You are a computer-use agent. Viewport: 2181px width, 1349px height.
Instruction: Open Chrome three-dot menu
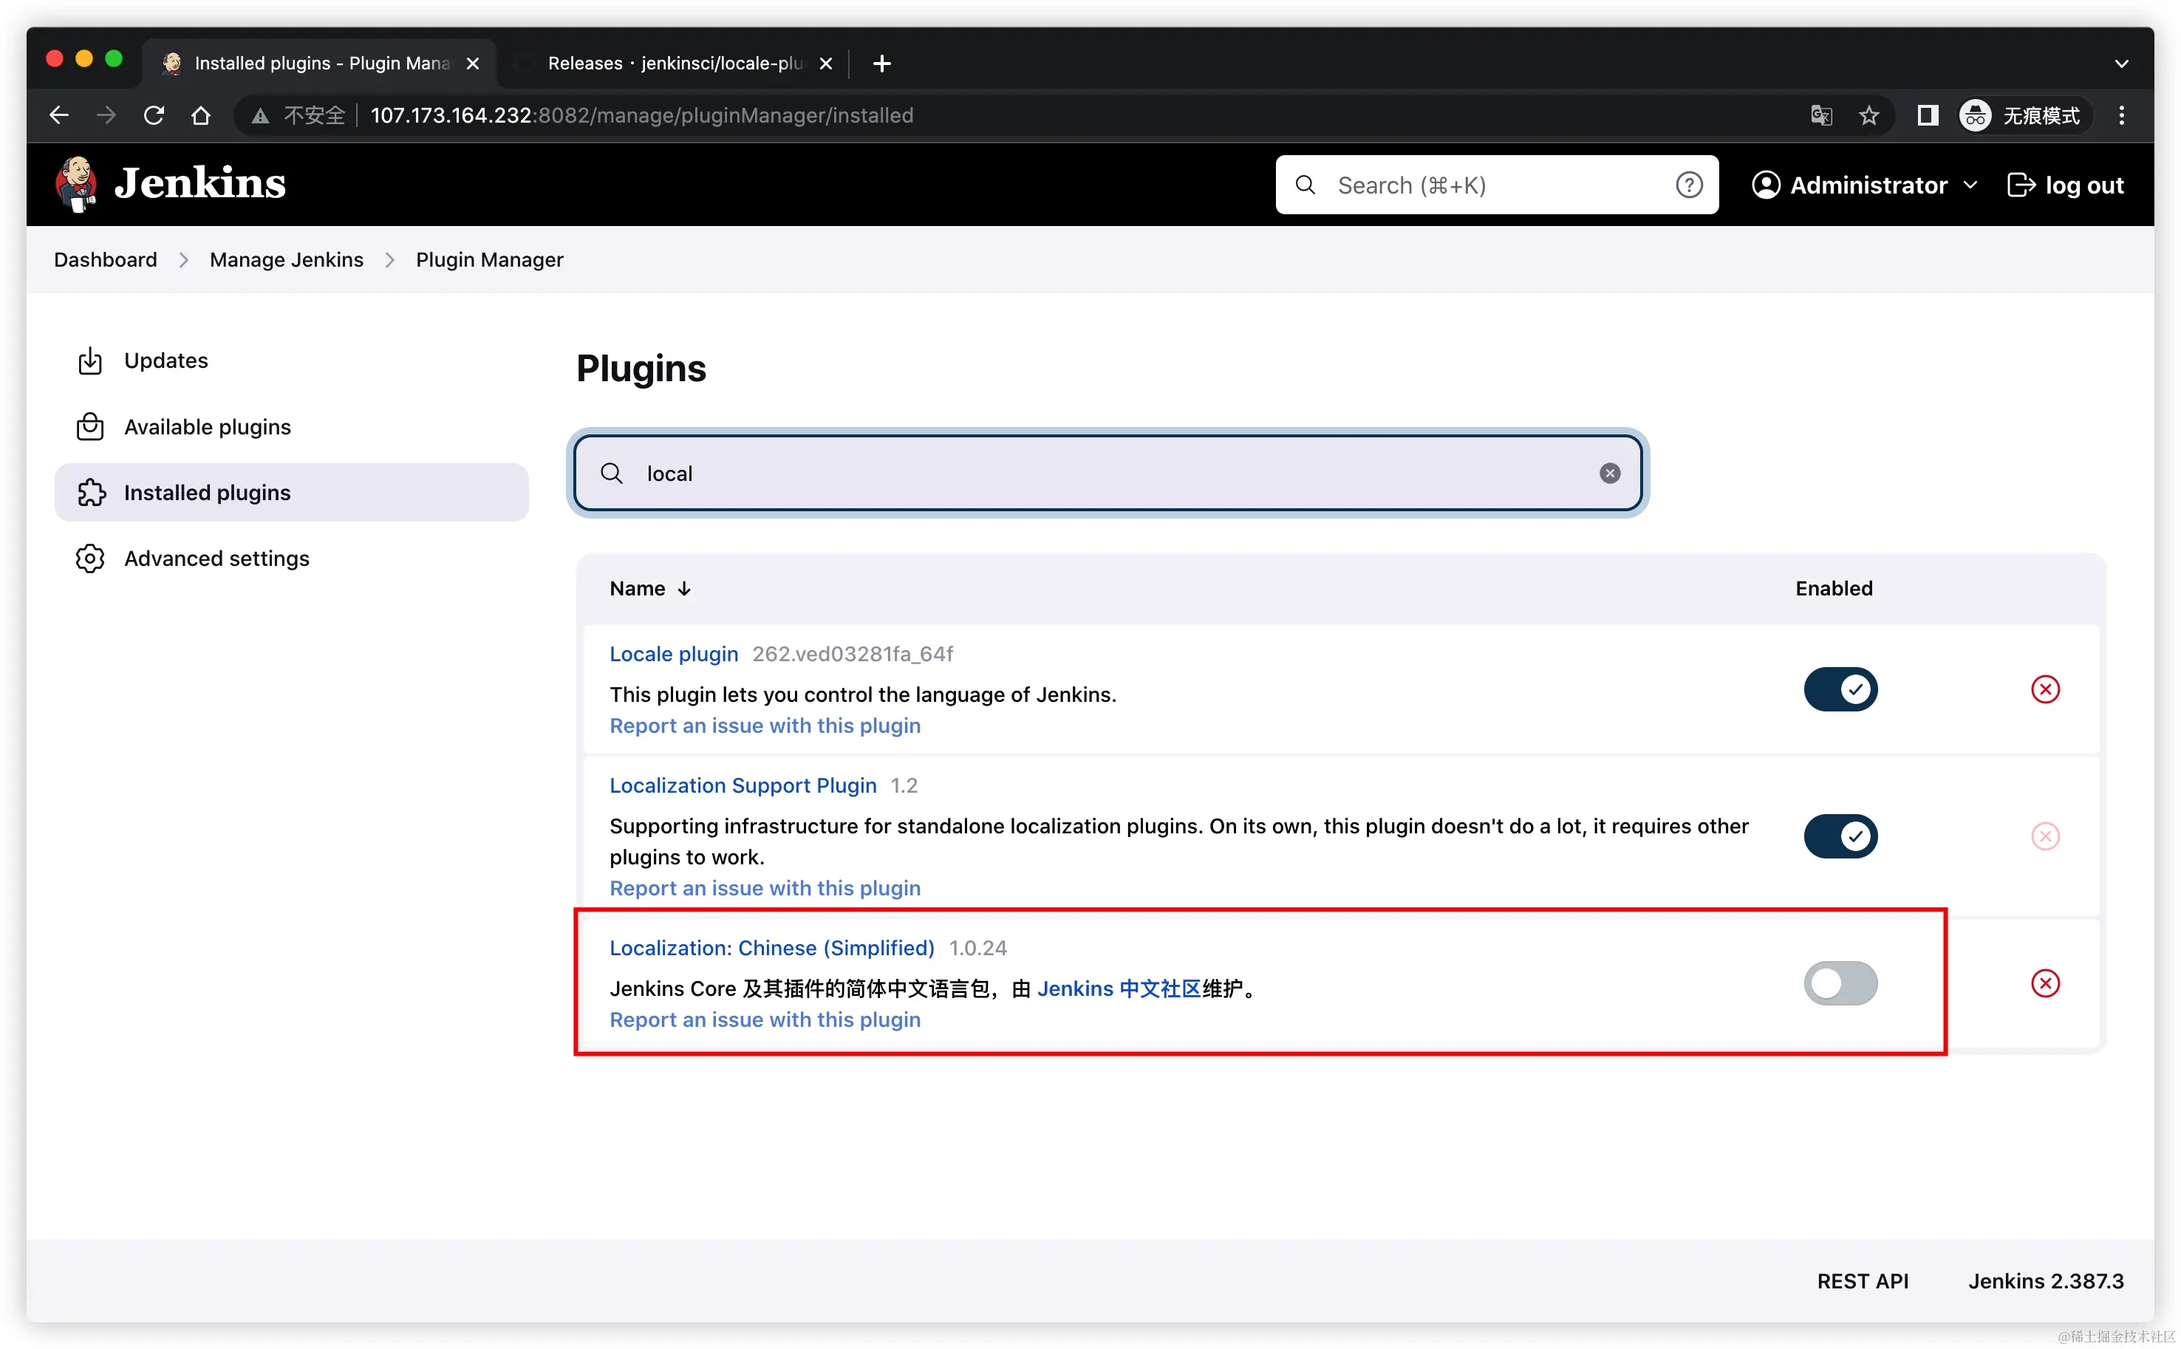tap(2121, 115)
